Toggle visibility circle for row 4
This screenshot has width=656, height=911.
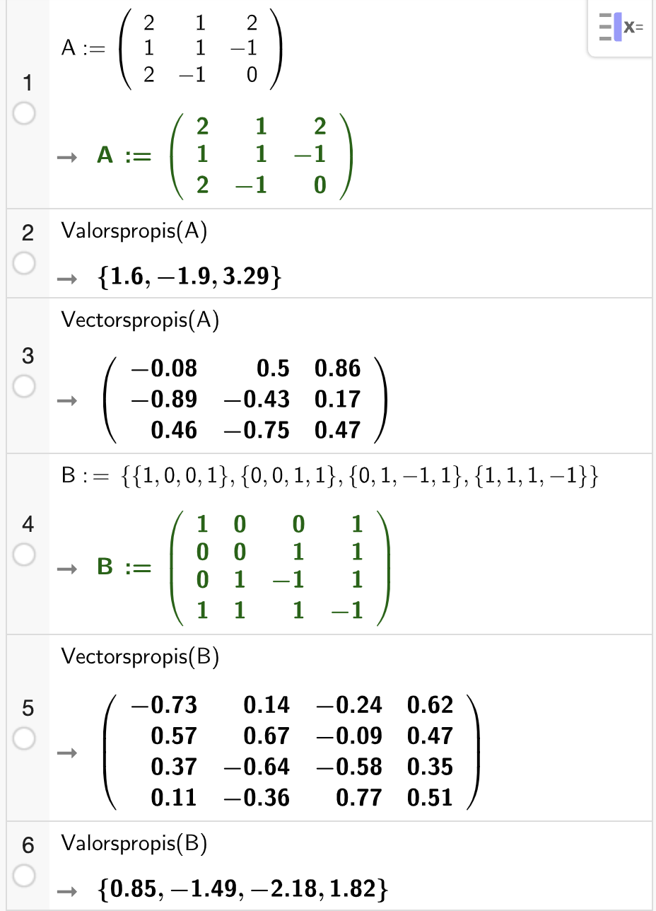pos(24,555)
